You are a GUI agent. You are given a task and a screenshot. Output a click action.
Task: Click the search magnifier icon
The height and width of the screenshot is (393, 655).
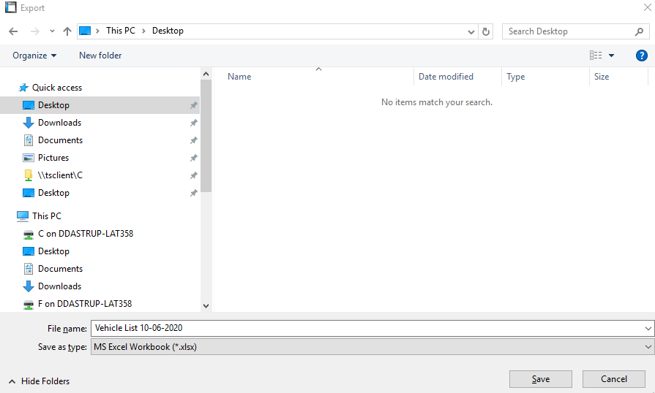tap(639, 31)
